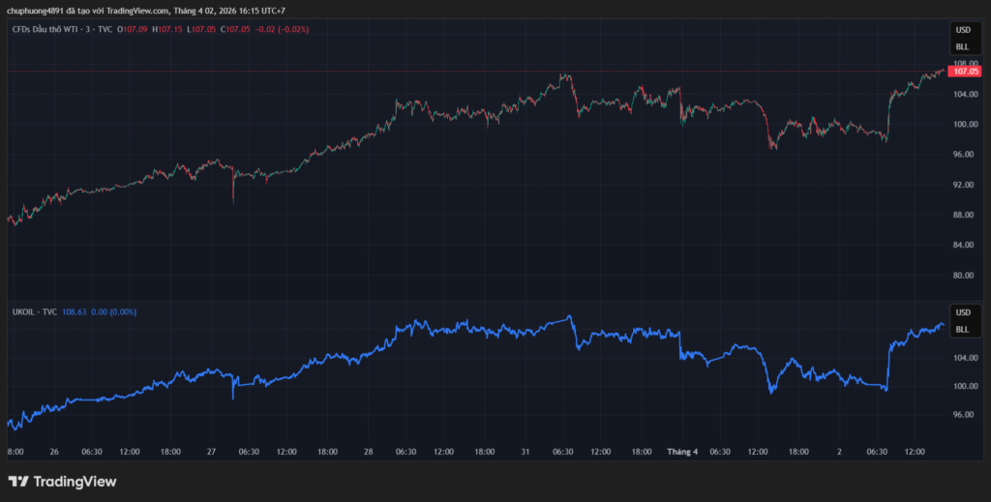Click the TradingView wordmark text
Viewport: 991px width, 502px height.
pos(75,482)
